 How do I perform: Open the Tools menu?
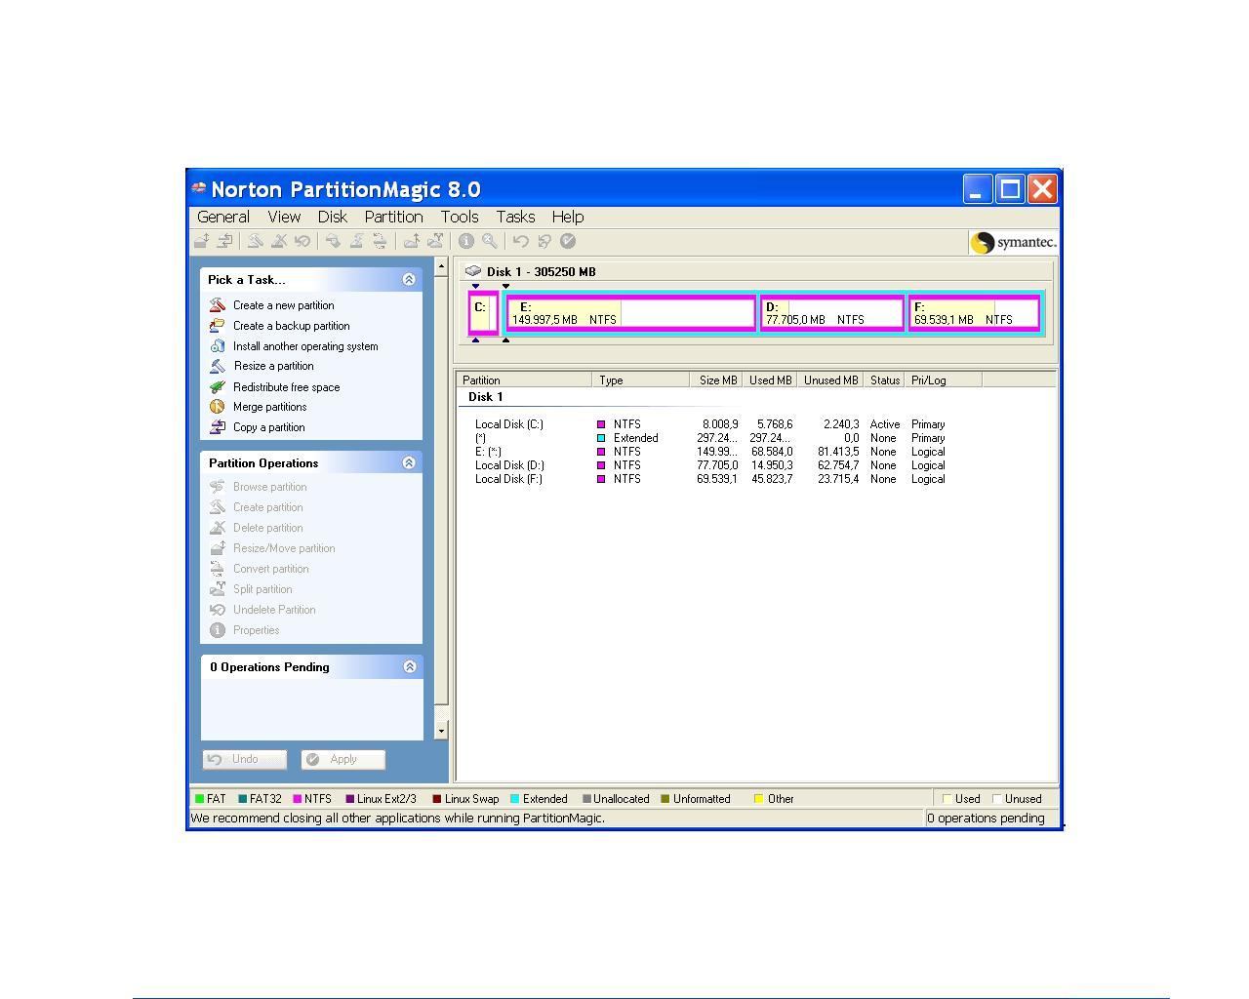[x=460, y=217]
